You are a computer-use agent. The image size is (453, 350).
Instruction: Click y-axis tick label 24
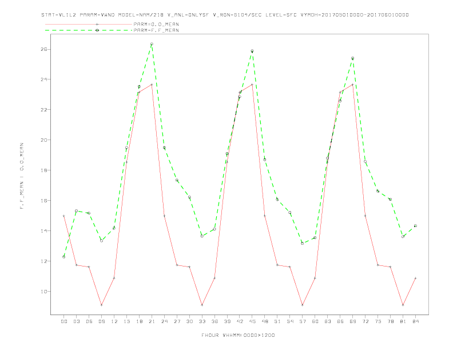tap(44, 79)
